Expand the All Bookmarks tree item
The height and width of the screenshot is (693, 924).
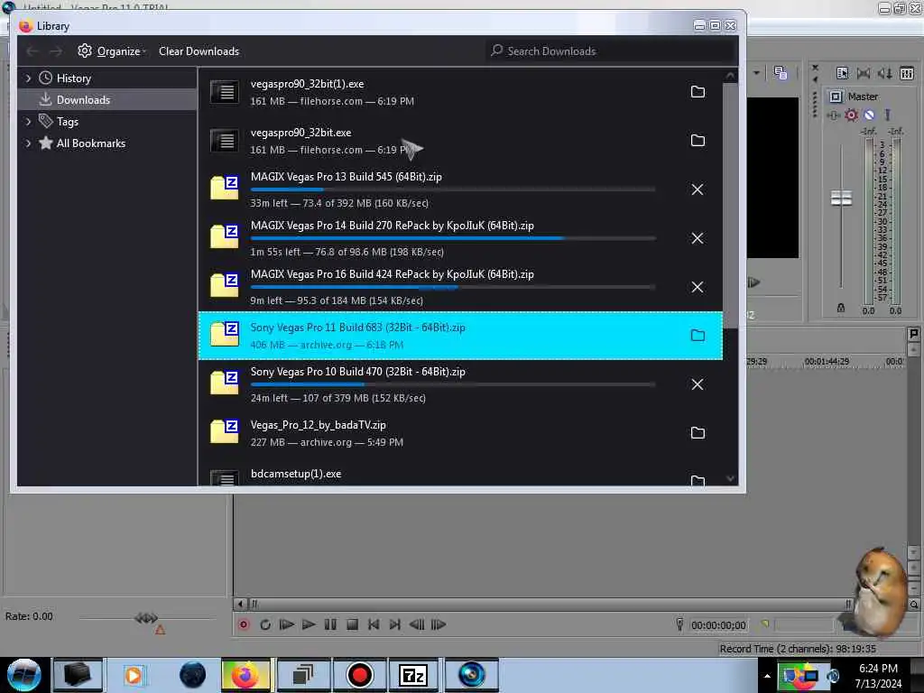click(28, 143)
